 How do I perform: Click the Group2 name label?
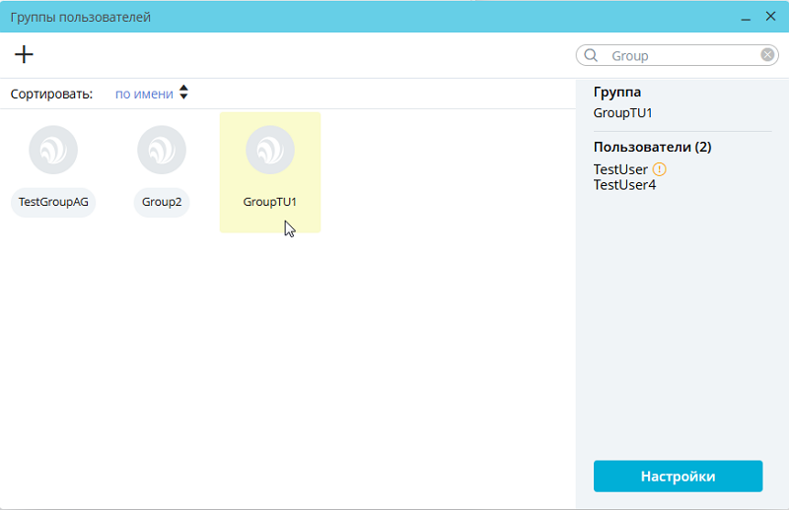(162, 202)
